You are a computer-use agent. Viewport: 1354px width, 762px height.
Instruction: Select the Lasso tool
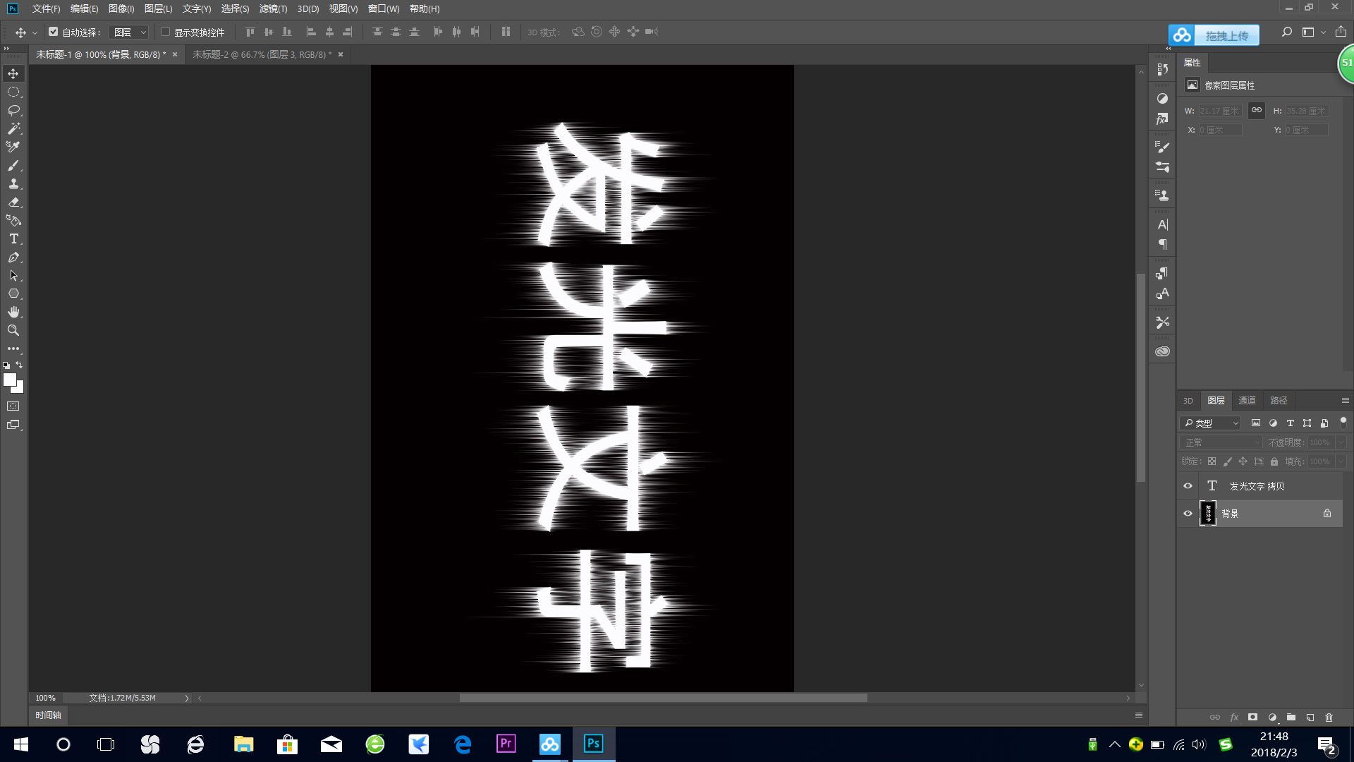pyautogui.click(x=13, y=110)
